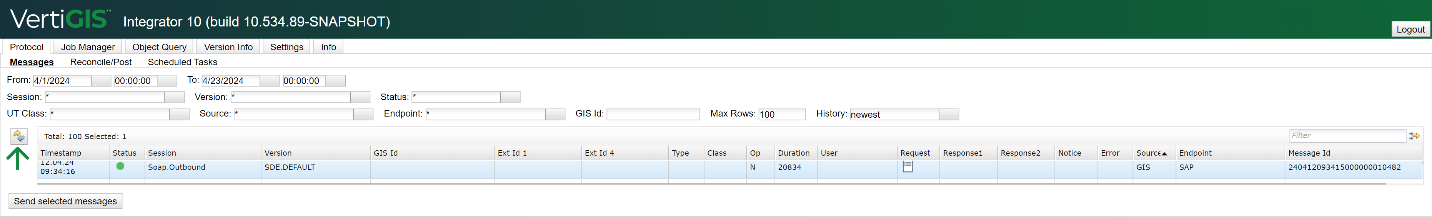Viewport: 1432px width, 217px height.
Task: Click the refresh messages icon
Action: [19, 136]
